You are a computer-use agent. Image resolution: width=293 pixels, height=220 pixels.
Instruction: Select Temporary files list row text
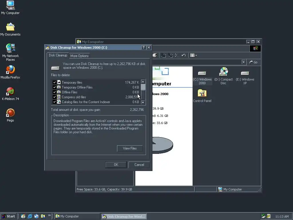point(72,82)
